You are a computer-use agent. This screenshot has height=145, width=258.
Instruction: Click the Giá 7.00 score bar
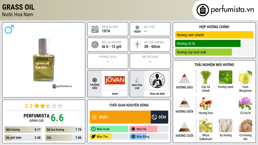[x=64, y=138]
